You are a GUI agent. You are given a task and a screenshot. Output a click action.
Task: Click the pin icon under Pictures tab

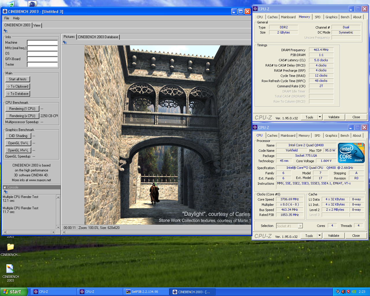[x=65, y=42]
